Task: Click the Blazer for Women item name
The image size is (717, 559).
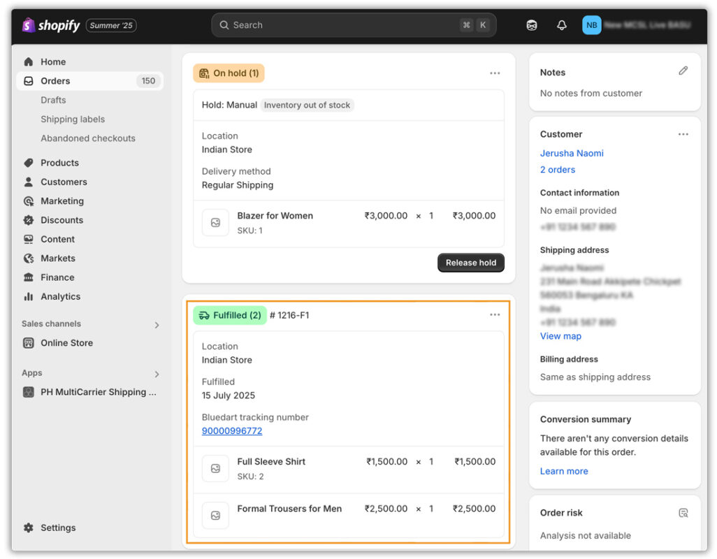Action: pyautogui.click(x=275, y=216)
